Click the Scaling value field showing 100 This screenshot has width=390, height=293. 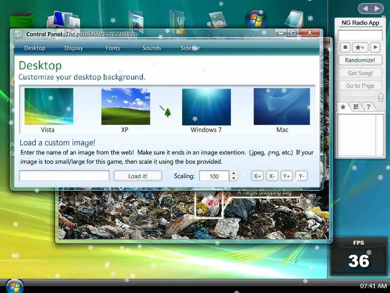pyautogui.click(x=214, y=176)
